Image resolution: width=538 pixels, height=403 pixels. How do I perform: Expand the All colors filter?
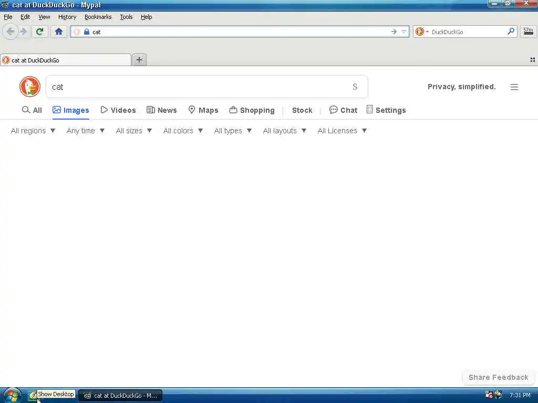[183, 131]
